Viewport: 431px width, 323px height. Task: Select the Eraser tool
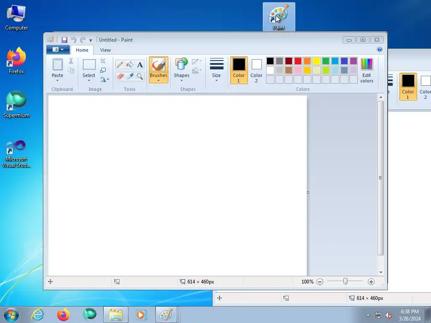coord(120,76)
